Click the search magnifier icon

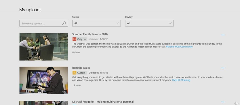pyautogui.click(x=64, y=23)
